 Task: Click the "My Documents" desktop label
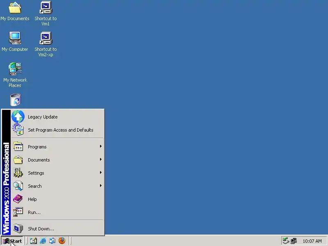pyautogui.click(x=15, y=18)
